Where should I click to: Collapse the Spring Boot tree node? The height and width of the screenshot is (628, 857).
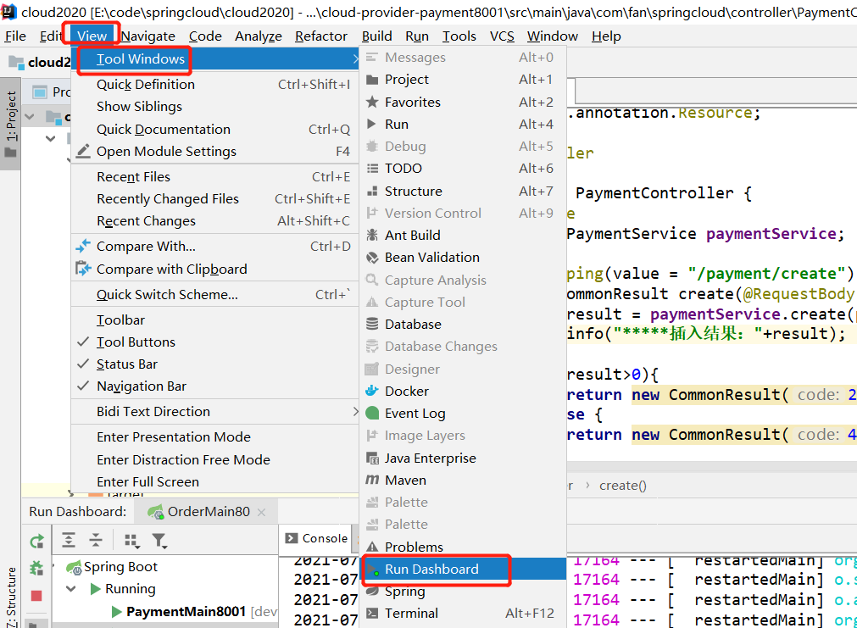(53, 567)
